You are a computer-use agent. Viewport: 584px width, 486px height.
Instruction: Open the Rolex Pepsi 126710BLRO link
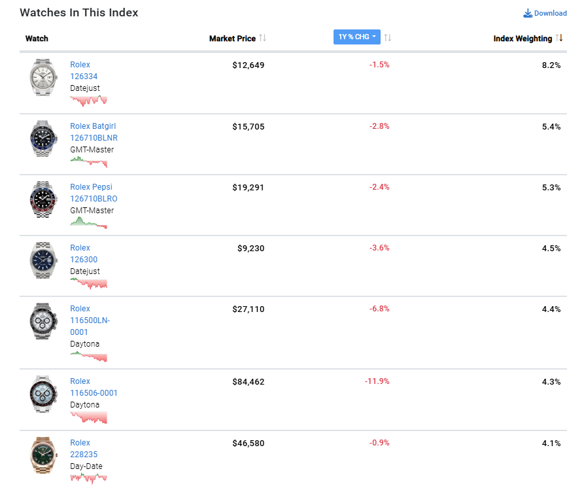[x=94, y=193]
